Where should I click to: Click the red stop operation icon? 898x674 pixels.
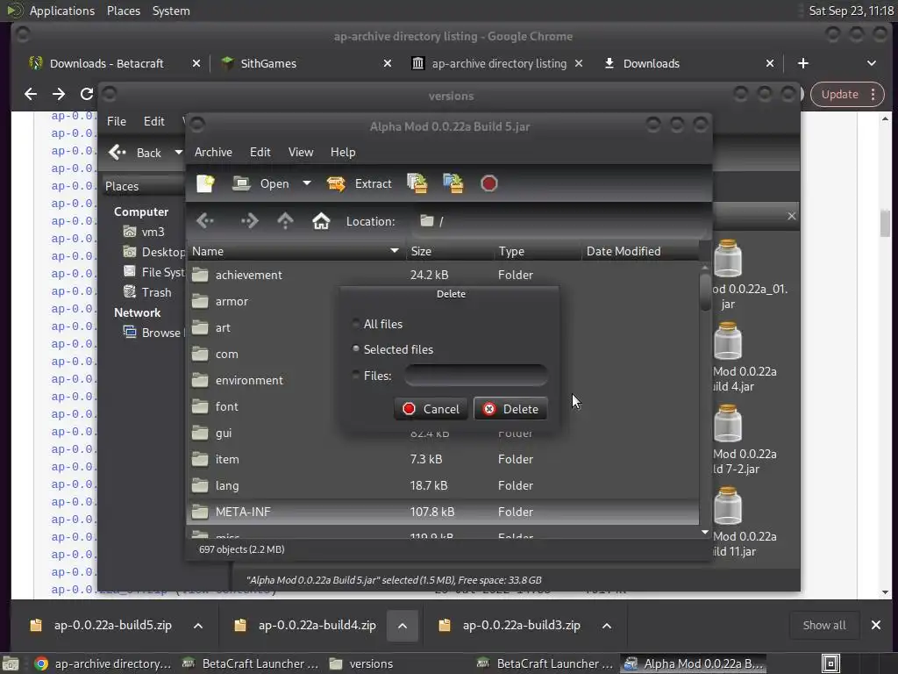[489, 183]
